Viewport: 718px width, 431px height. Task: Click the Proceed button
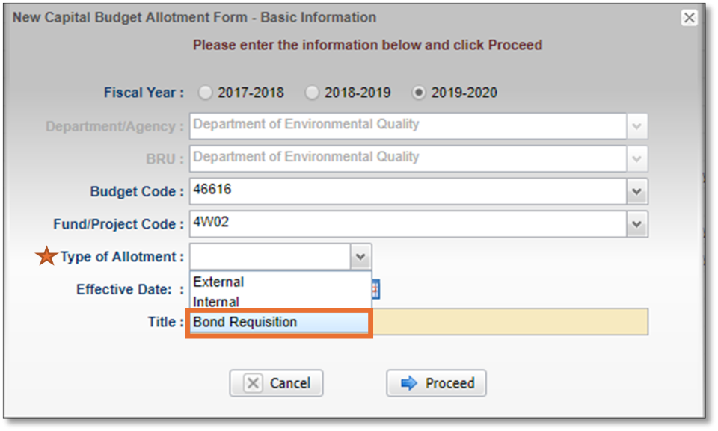[436, 383]
